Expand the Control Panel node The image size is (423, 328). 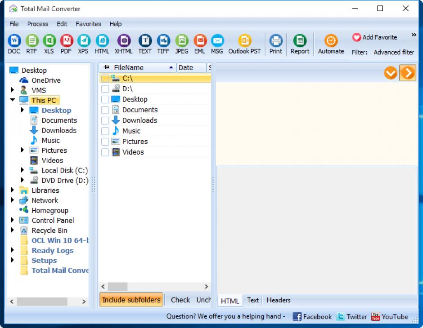(x=13, y=220)
